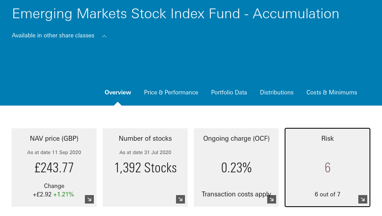The height and width of the screenshot is (216, 382).
Task: Click the Risk card arrow icon
Action: (x=363, y=199)
